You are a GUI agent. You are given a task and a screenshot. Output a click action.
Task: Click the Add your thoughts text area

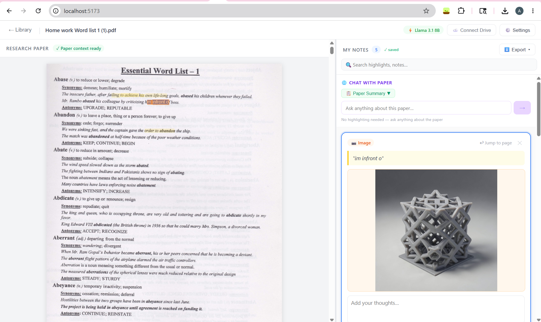(x=436, y=309)
